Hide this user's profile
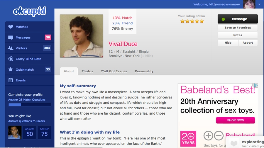264x148 pixels. point(228,42)
